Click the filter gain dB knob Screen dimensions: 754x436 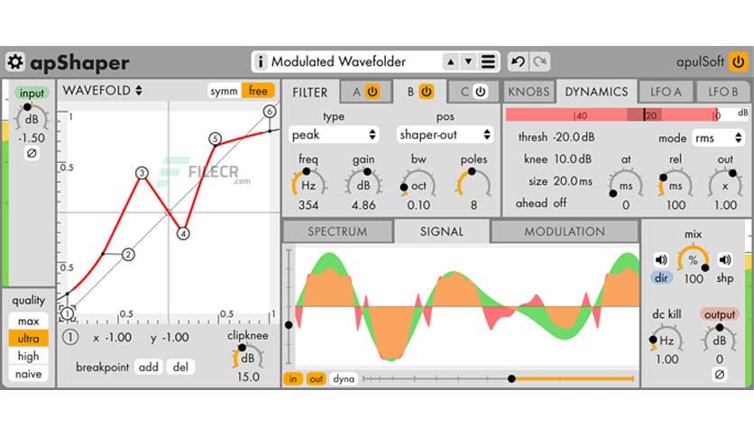click(x=363, y=184)
